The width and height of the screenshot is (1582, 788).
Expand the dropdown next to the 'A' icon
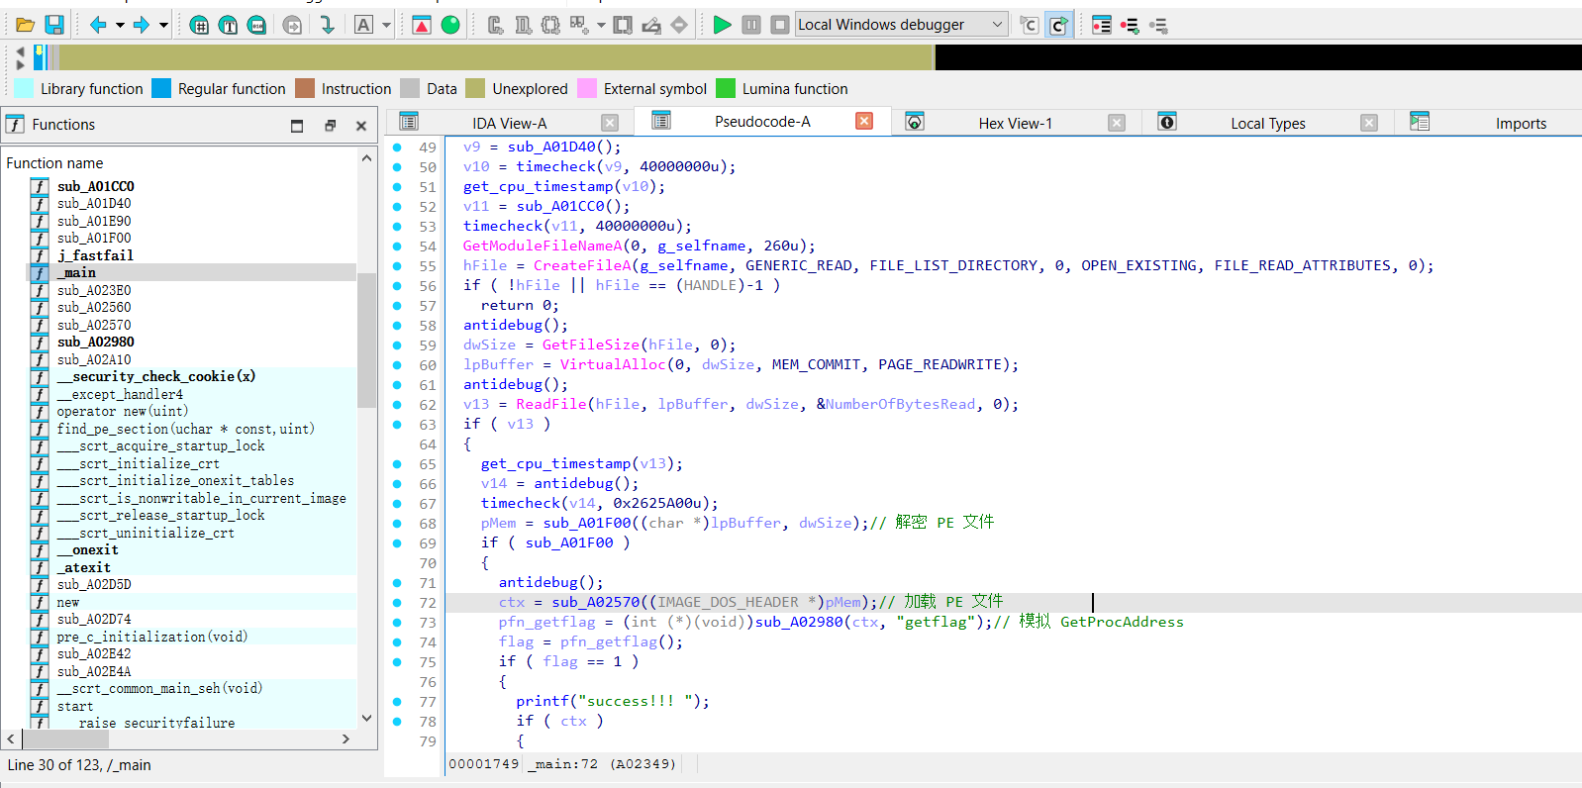tap(386, 25)
